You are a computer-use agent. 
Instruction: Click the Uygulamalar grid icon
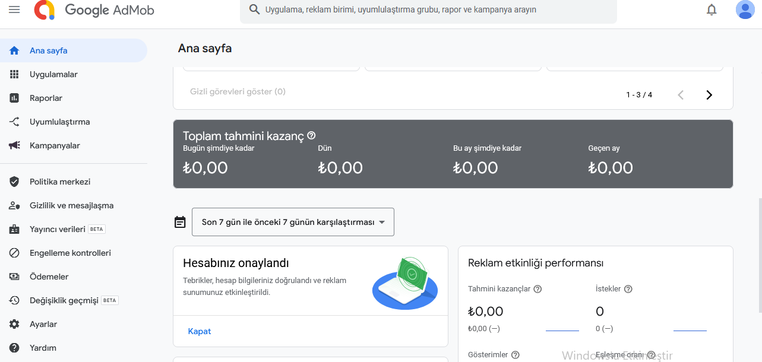click(14, 74)
